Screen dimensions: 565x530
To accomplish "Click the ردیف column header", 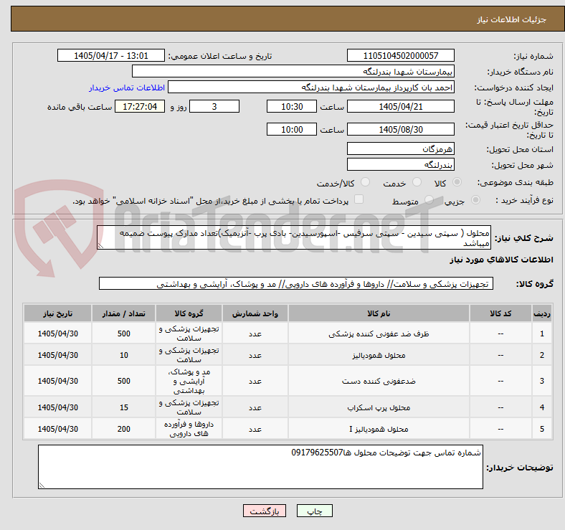I will 541,313.
